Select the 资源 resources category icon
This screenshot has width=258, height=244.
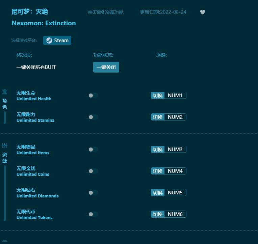tap(5, 145)
